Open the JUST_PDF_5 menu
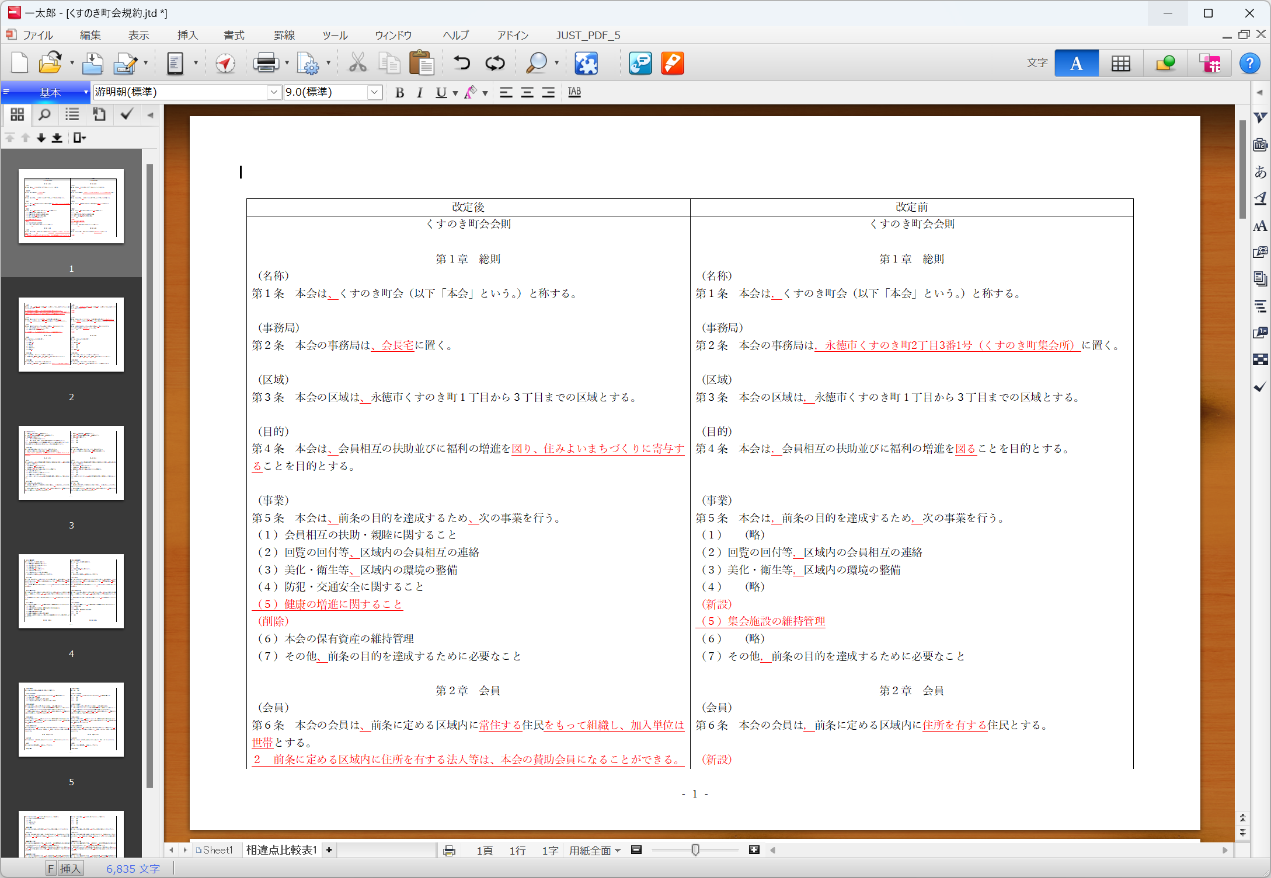Image resolution: width=1271 pixels, height=878 pixels. (x=588, y=36)
